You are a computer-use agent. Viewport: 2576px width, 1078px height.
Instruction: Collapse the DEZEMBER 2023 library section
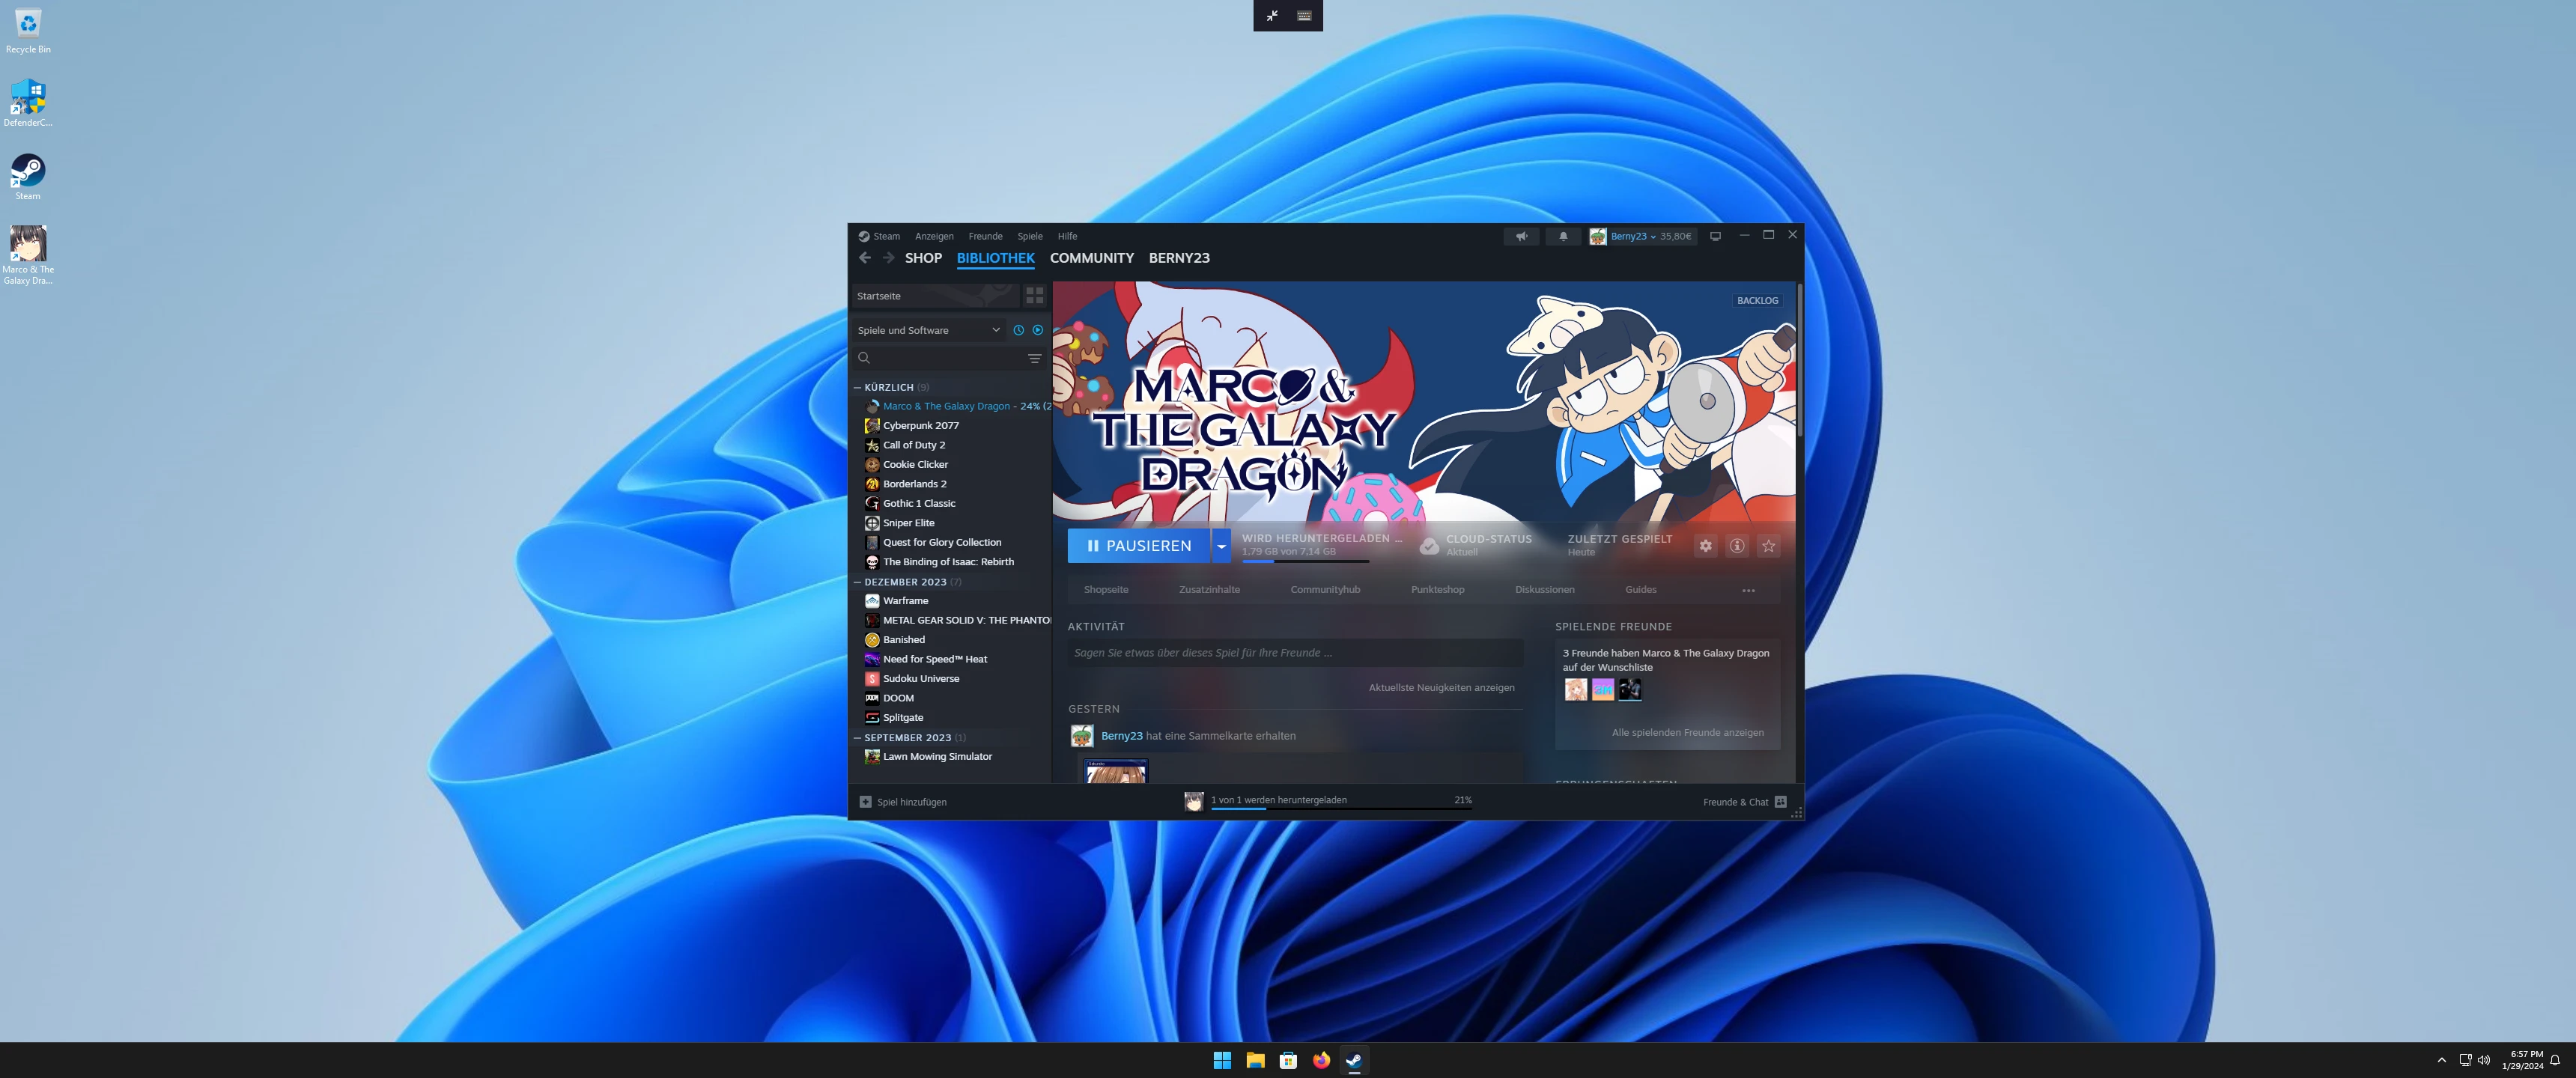(x=857, y=582)
